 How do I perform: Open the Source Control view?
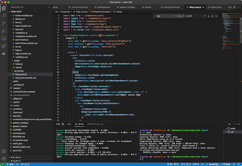pyautogui.click(x=4, y=23)
